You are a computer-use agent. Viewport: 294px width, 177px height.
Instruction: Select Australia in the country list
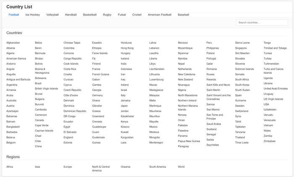(x=11, y=100)
